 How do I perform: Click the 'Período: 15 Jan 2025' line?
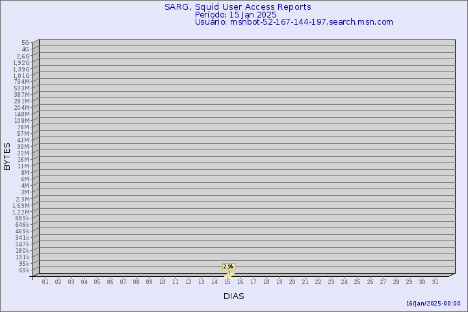(235, 15)
